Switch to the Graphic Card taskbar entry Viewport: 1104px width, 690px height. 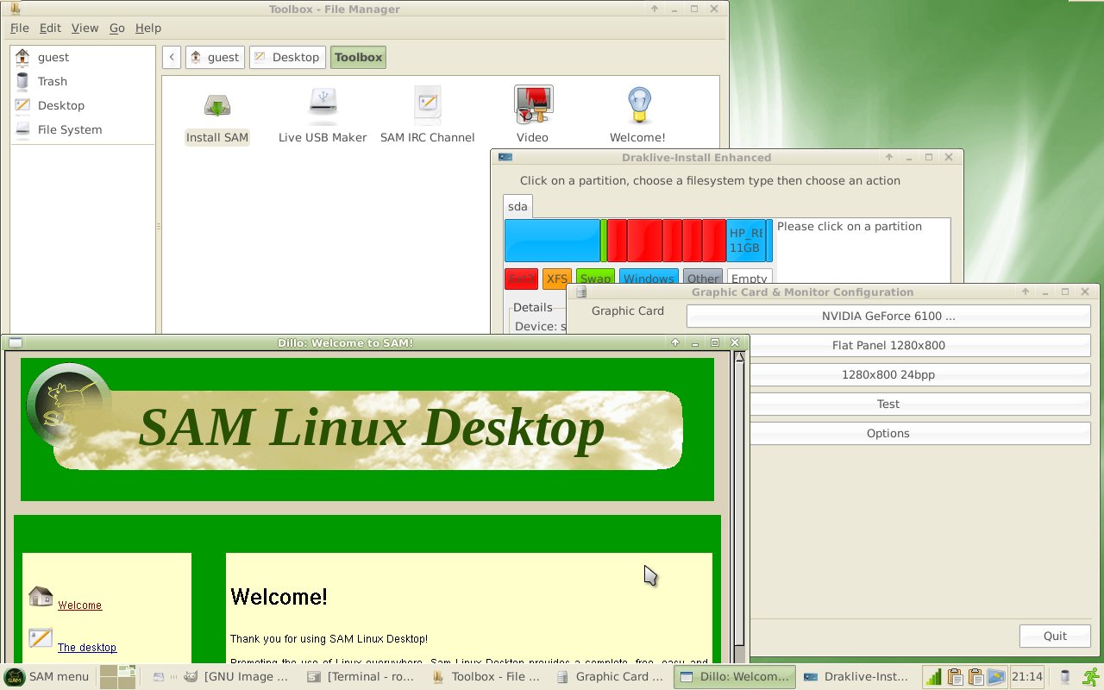(x=611, y=677)
